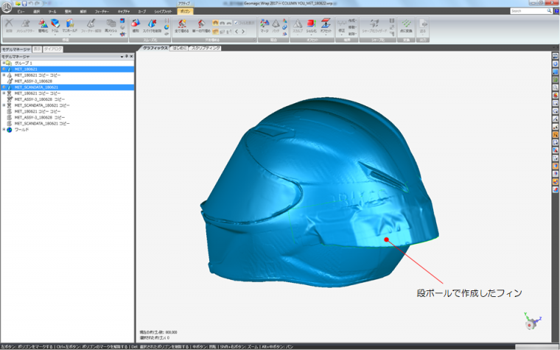The image size is (560, 350).
Task: Switch to the ダイアログ panel tab
Action: tap(52, 49)
